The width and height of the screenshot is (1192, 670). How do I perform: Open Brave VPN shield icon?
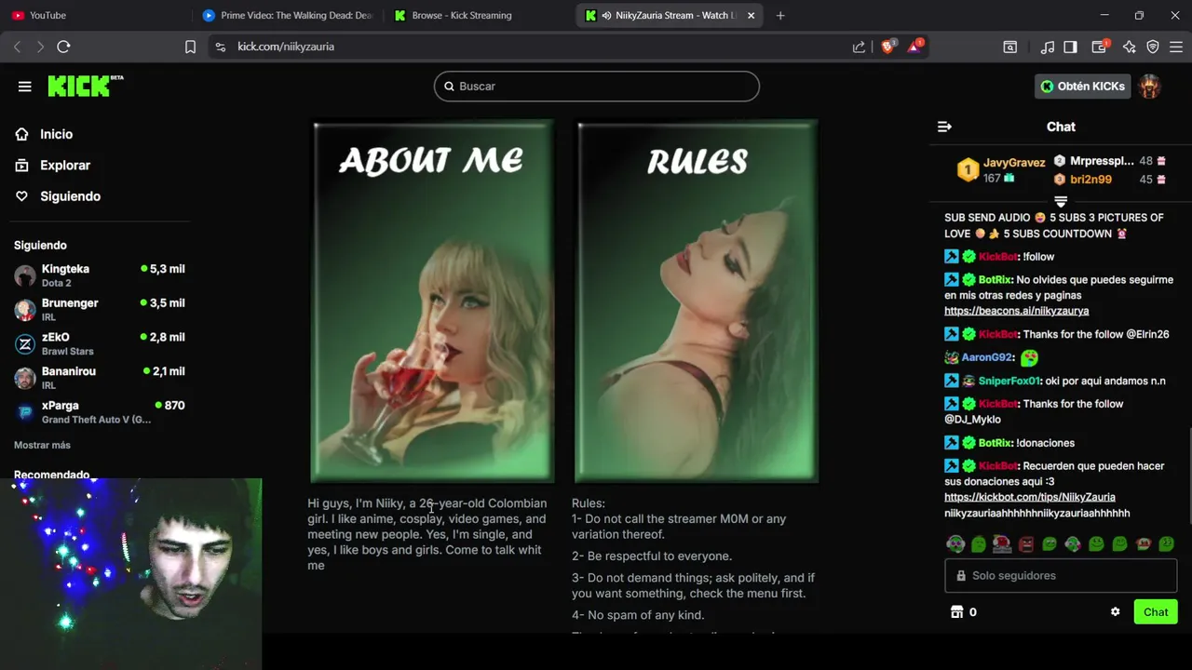point(1153,47)
